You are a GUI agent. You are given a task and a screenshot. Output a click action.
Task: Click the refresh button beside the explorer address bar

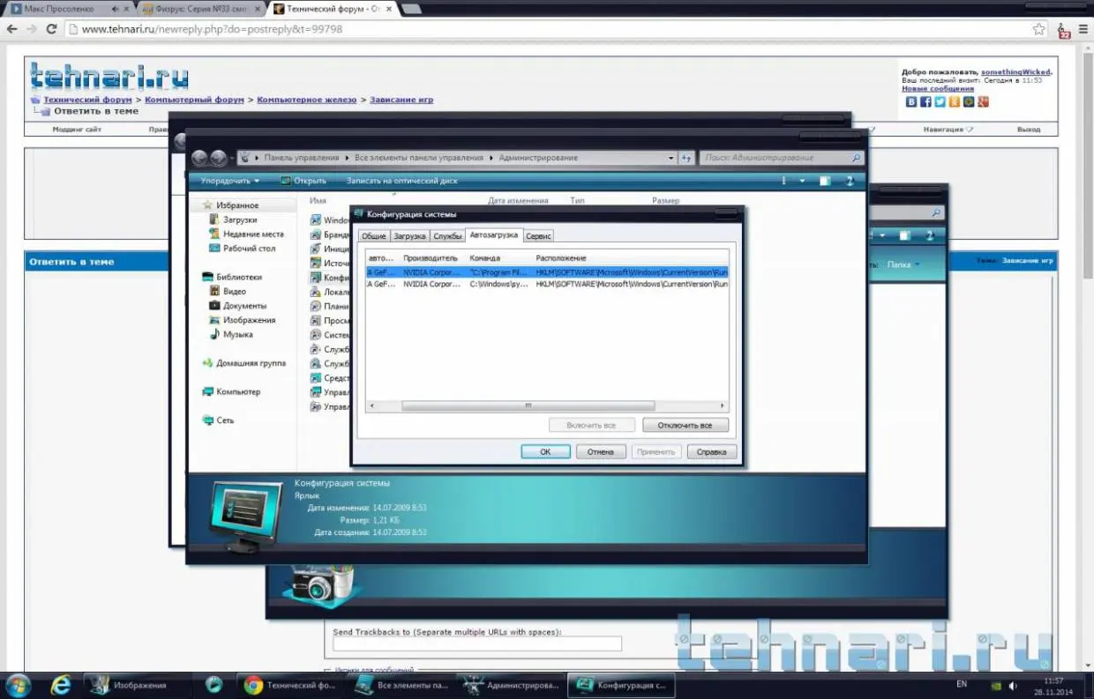coord(686,158)
